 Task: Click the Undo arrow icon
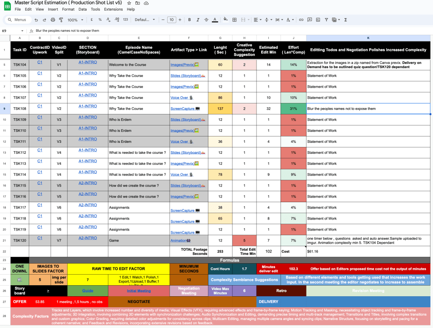[x=36, y=20]
